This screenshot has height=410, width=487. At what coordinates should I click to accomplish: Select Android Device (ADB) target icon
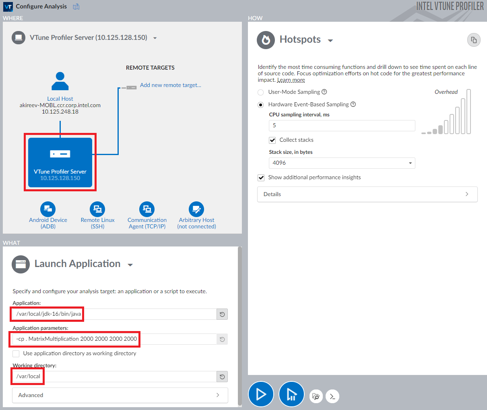(x=48, y=209)
